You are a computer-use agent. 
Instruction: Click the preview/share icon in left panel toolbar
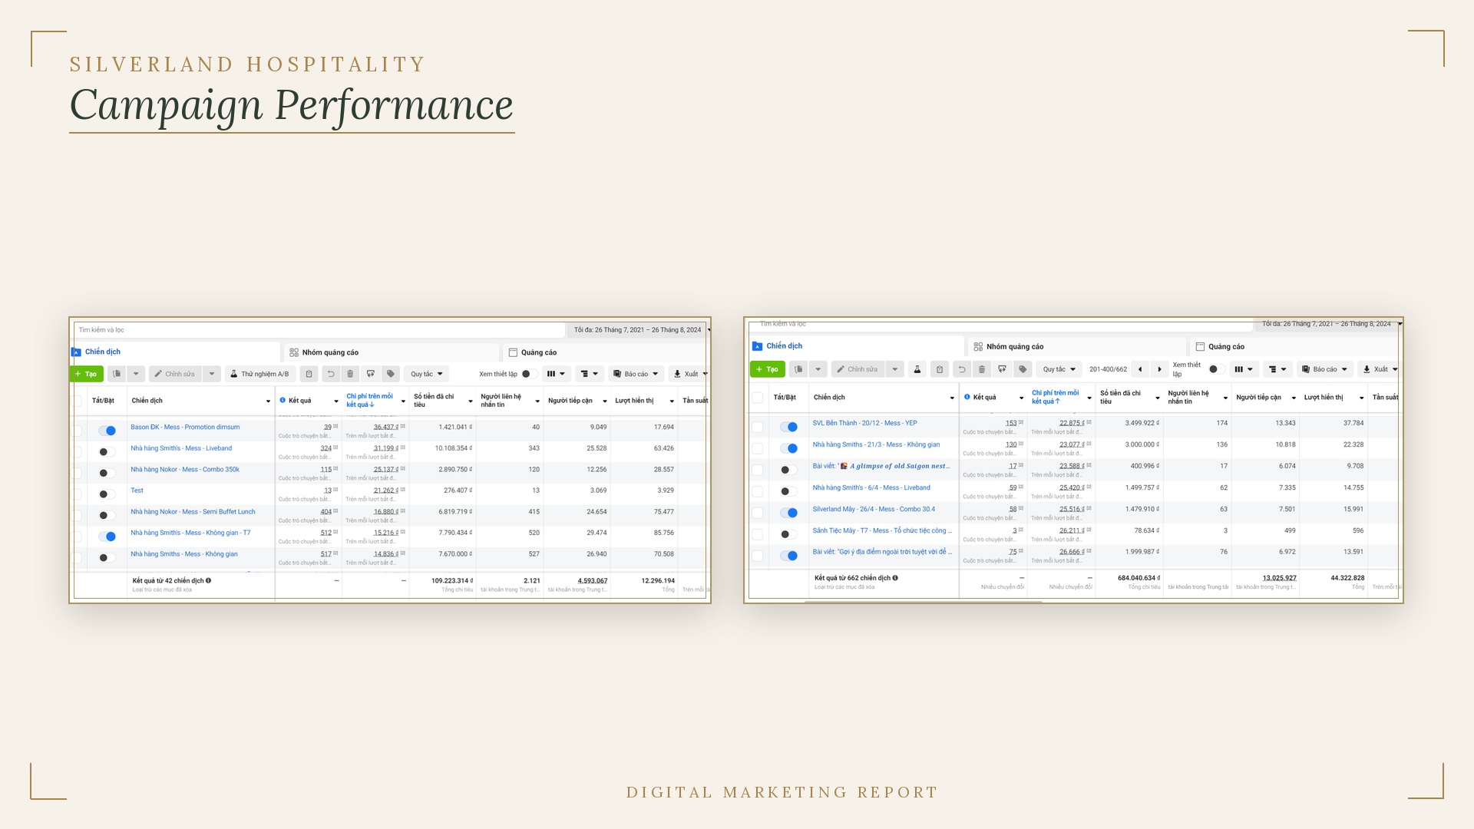371,374
